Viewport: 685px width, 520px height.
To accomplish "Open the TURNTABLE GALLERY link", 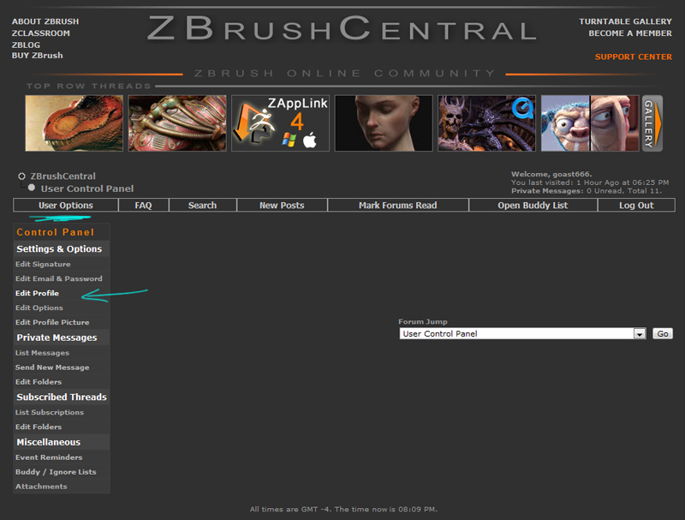I will 626,21.
